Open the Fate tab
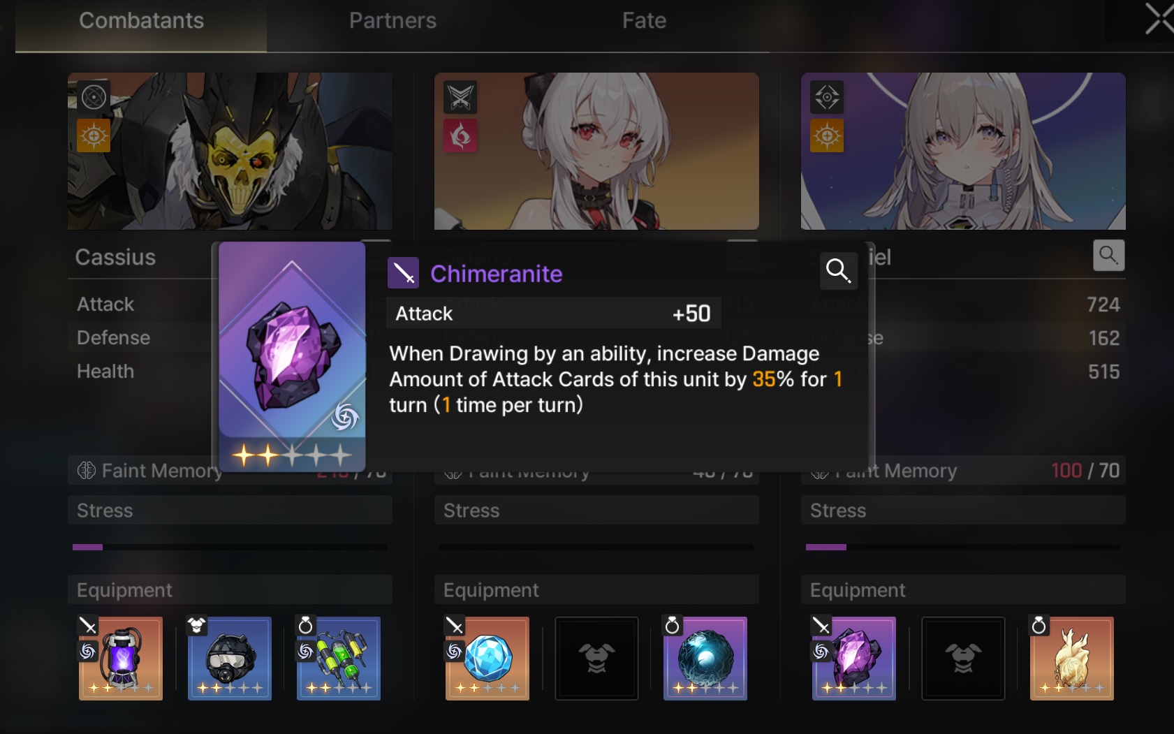 pyautogui.click(x=644, y=21)
